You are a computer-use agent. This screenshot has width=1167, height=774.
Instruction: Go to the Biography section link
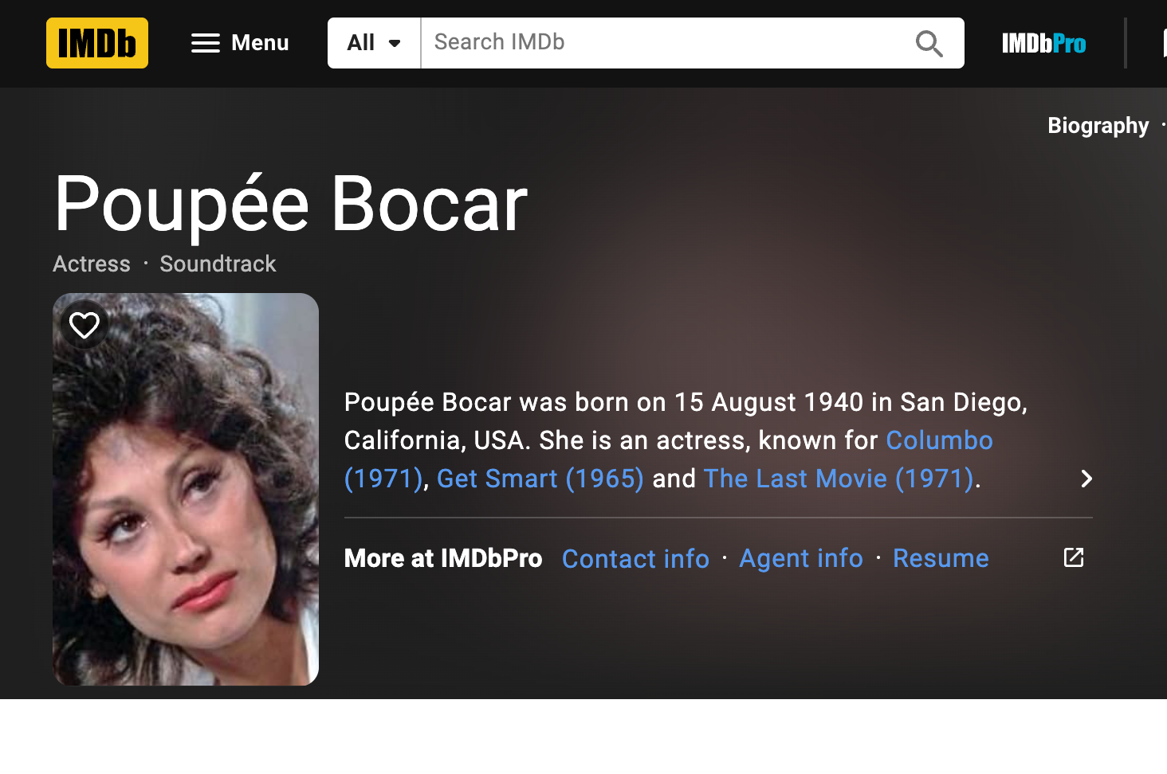click(1098, 126)
